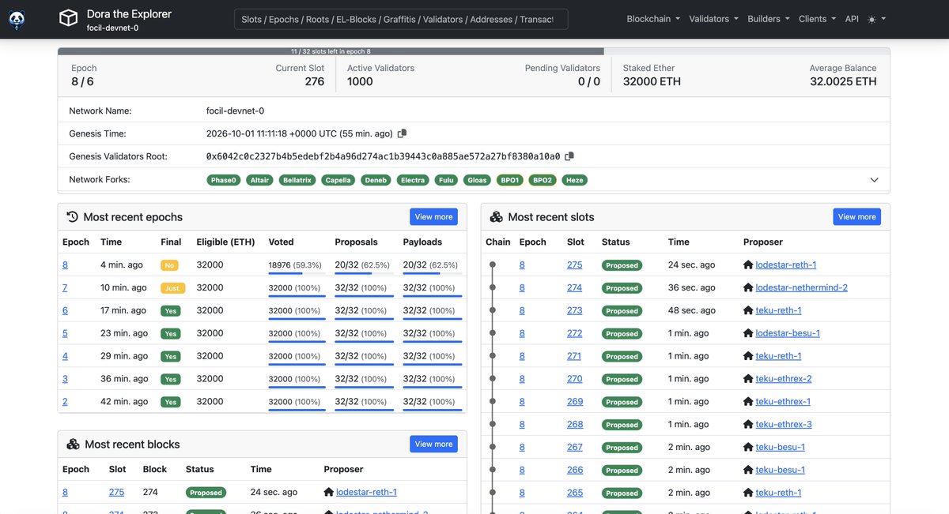949x514 pixels.
Task: Open the theme switcher sun dropdown
Action: [x=877, y=19]
